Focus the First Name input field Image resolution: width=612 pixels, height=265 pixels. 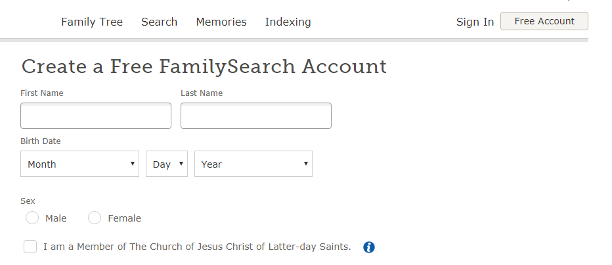tap(96, 116)
